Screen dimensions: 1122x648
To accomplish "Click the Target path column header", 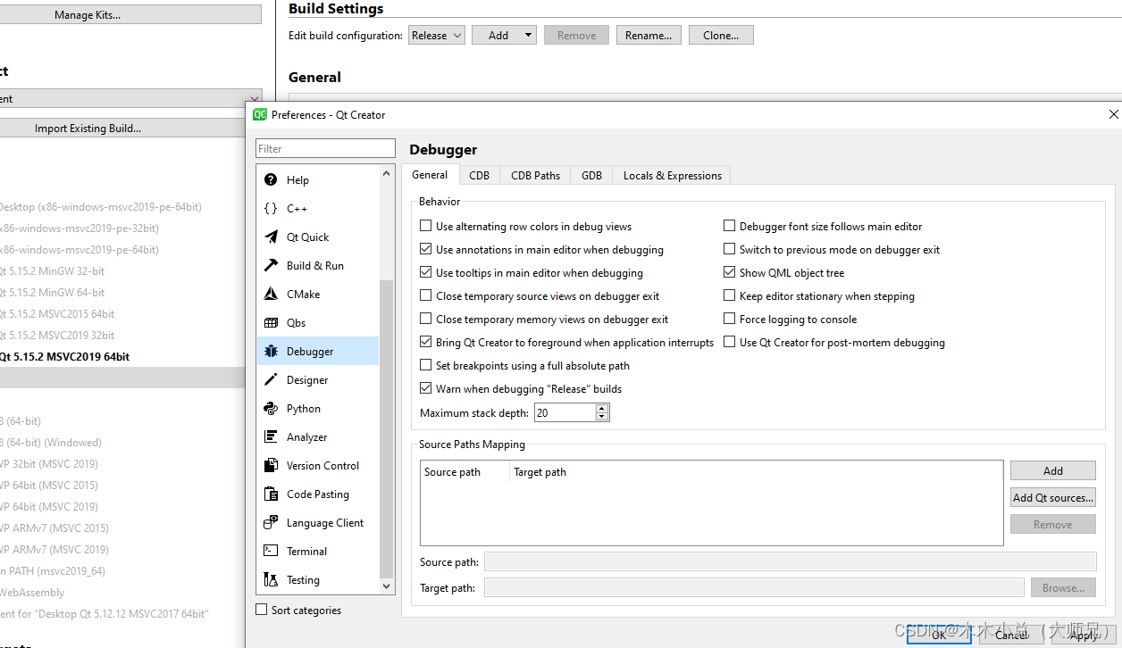I will click(540, 472).
